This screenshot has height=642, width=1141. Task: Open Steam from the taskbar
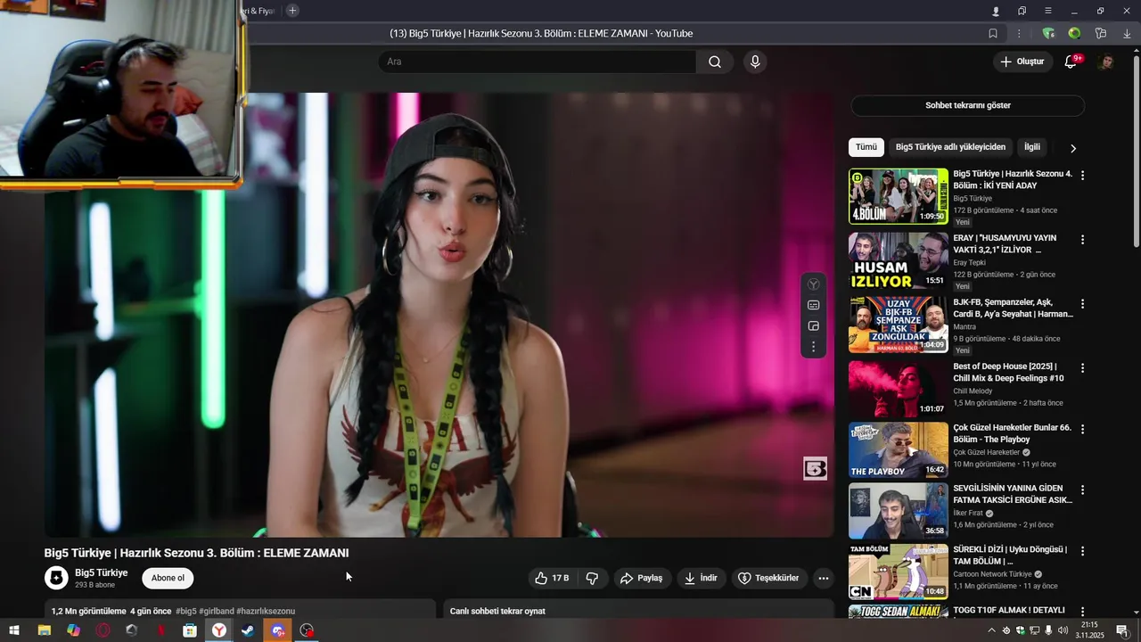click(x=248, y=630)
